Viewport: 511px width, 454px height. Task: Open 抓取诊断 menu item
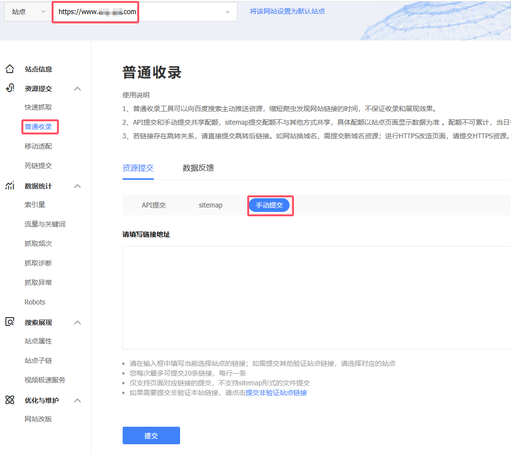[x=38, y=263]
